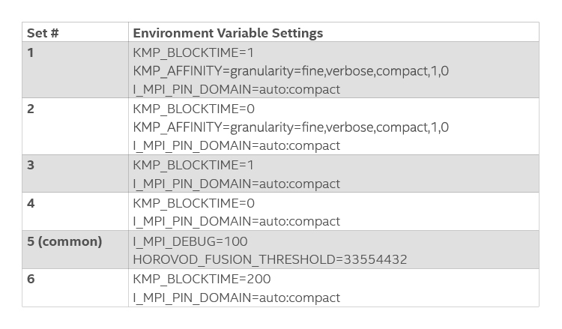Click the I_MPI_DEBUG=100 text
The width and height of the screenshot is (562, 329).
(190, 241)
